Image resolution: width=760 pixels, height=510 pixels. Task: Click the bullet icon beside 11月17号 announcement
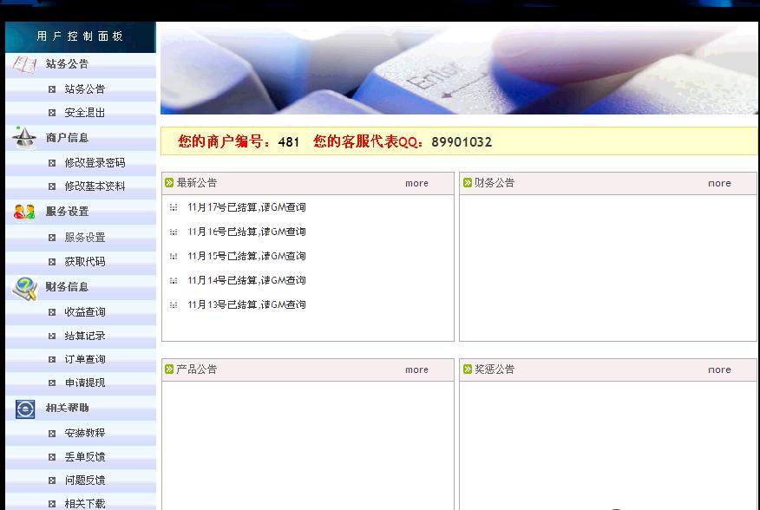(174, 207)
